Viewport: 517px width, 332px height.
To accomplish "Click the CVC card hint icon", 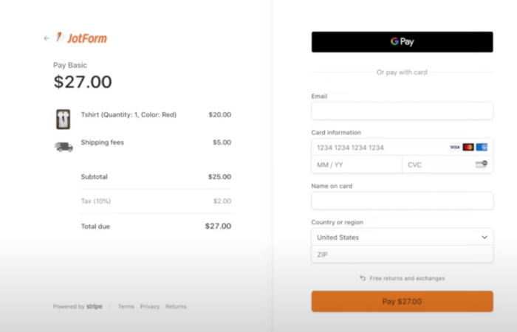I will (x=482, y=165).
